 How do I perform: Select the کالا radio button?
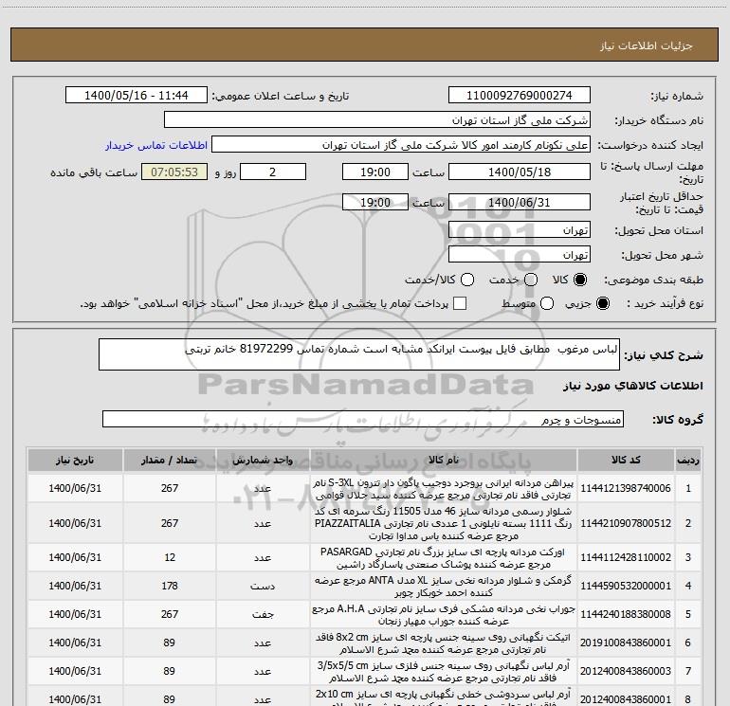coord(580,280)
